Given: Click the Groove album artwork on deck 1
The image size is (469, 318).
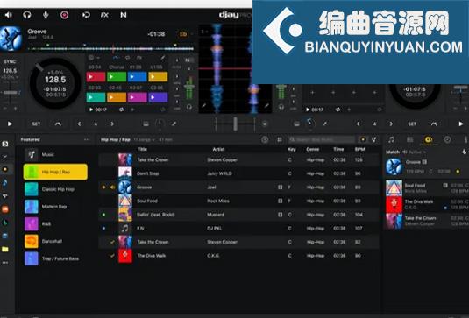Looking at the screenshot, I should (x=11, y=39).
